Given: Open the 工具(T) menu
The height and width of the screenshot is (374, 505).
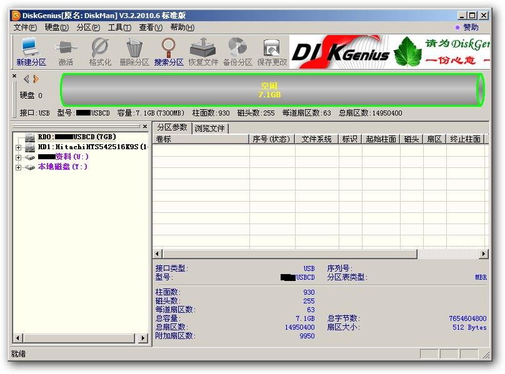Looking at the screenshot, I should coord(119,27).
